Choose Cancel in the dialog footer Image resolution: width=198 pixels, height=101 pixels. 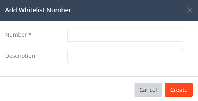click(148, 90)
